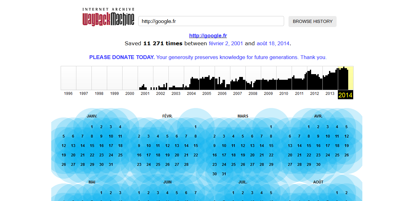412x201 pixels.
Task: Select year 2000 in the capture timeline
Action: (130, 93)
